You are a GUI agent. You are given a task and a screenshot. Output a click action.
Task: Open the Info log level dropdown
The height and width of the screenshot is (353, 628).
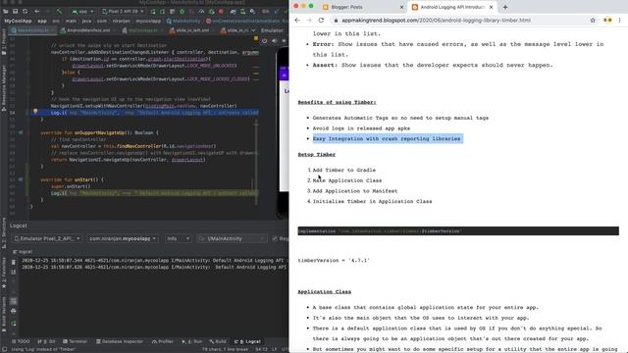[x=178, y=238]
